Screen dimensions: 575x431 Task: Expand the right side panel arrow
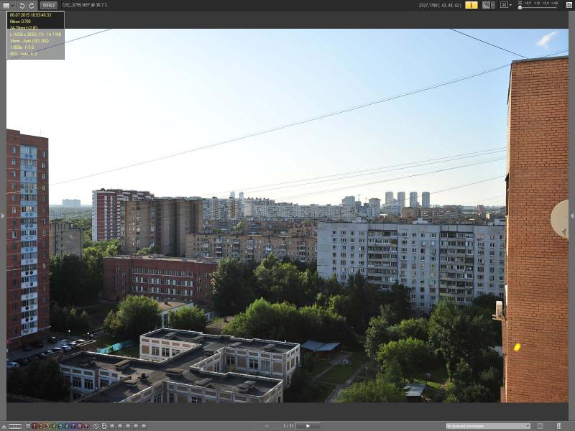tap(572, 216)
